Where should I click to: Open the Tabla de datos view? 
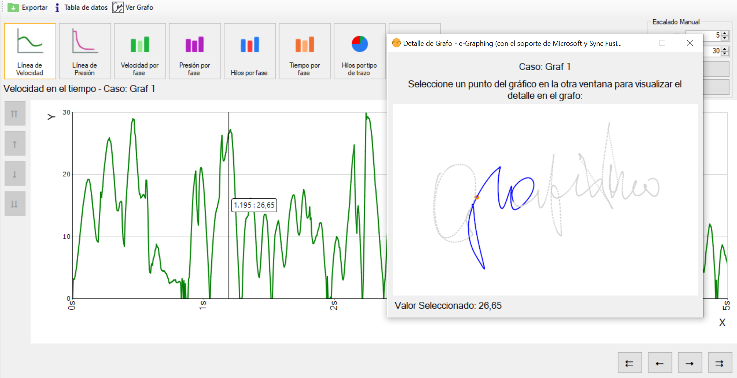pos(81,7)
